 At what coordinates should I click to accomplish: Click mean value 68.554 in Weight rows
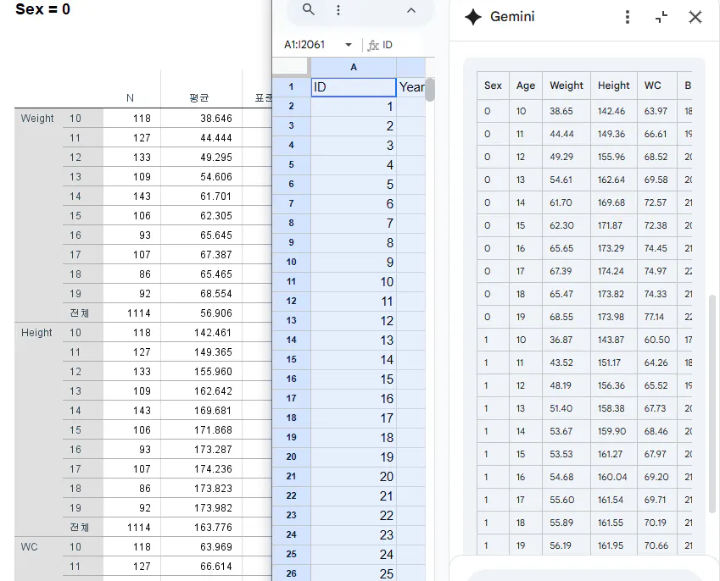[x=215, y=294]
